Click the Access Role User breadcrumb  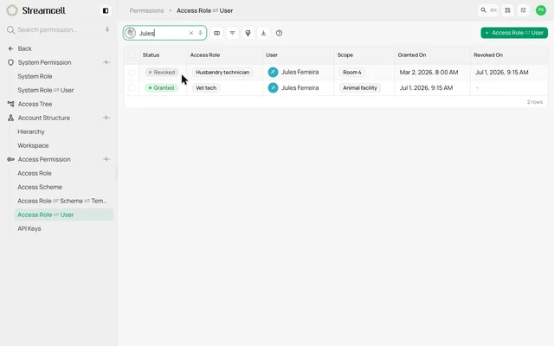coord(204,10)
